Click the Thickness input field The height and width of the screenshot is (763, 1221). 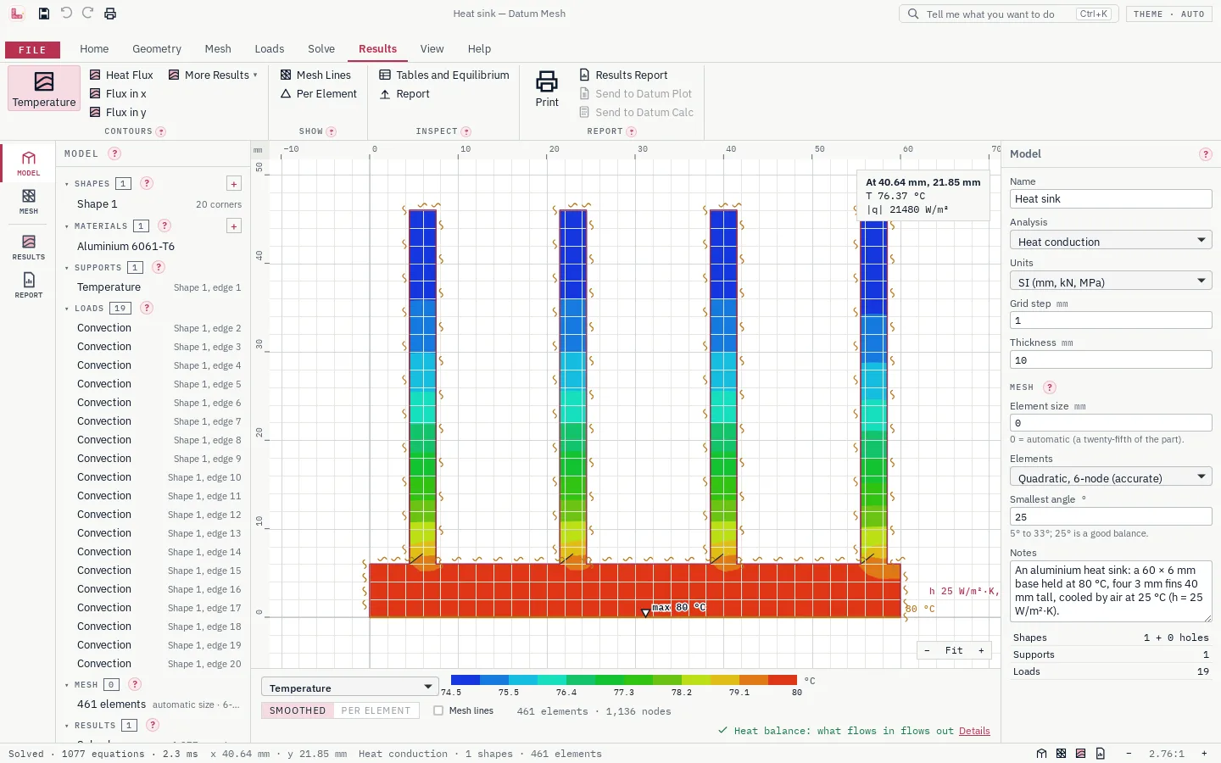point(1111,359)
